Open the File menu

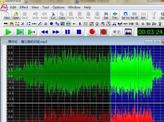(4, 7)
